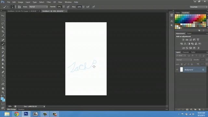Add a Photo Filter adjustment

pos(192,44)
